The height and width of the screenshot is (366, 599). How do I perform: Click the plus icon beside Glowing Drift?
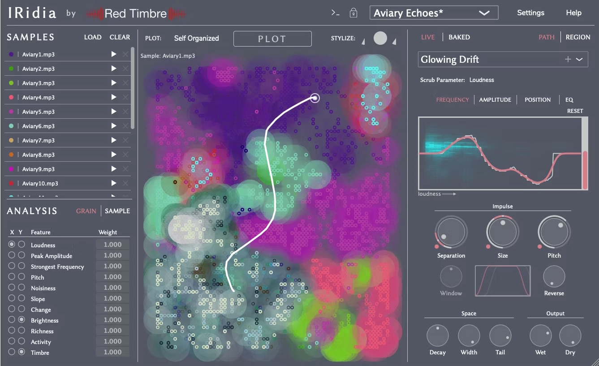[x=568, y=60]
